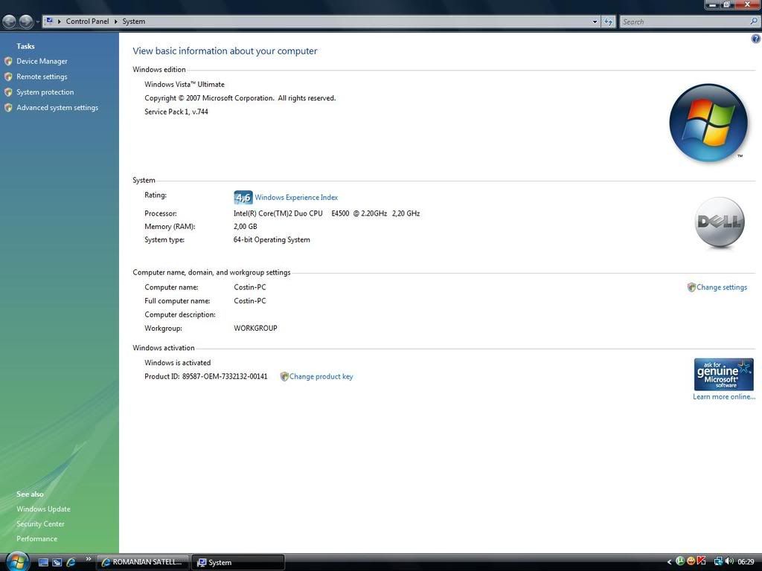Expand the Quick Launch overflow chevron
Viewport: 762px width, 571px height.
click(89, 559)
